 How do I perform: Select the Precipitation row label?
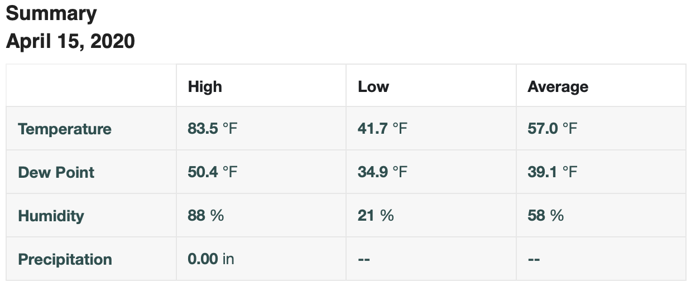click(x=65, y=259)
